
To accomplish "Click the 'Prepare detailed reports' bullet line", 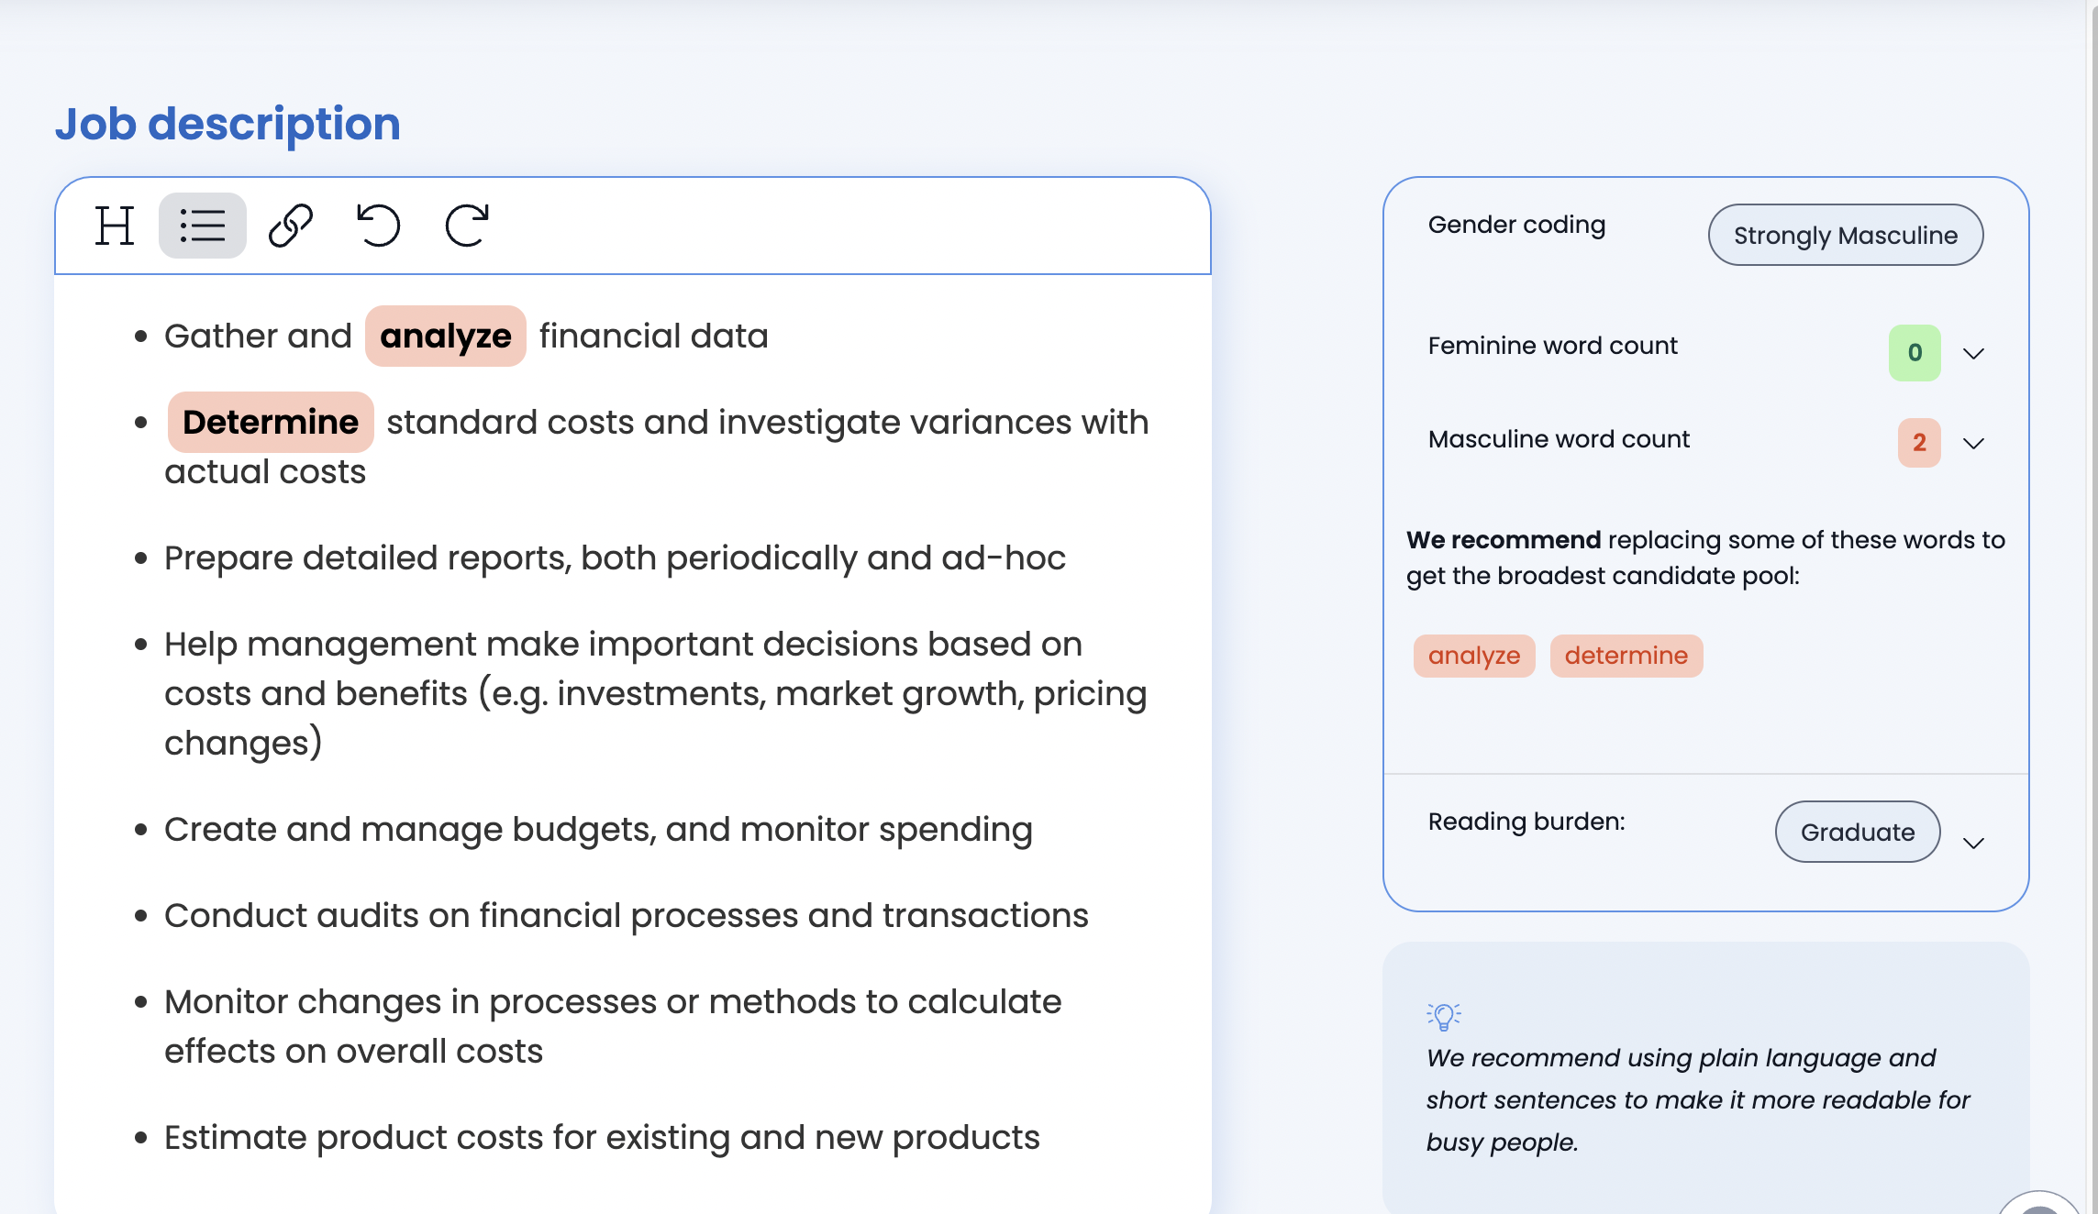I will (x=614, y=558).
